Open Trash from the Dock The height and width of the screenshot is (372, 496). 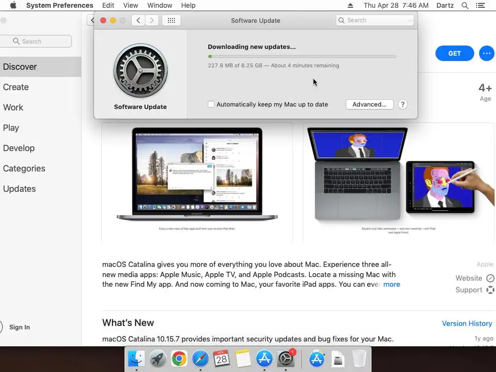[x=359, y=359]
